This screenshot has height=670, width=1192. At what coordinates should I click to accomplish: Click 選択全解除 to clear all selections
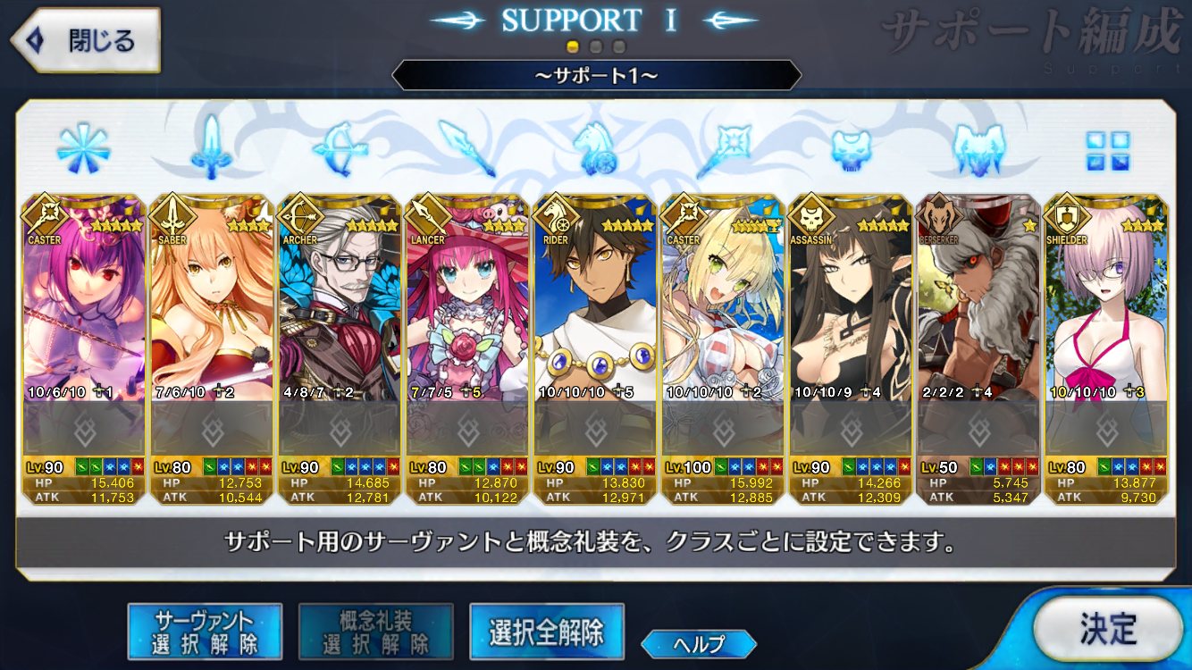pyautogui.click(x=546, y=632)
